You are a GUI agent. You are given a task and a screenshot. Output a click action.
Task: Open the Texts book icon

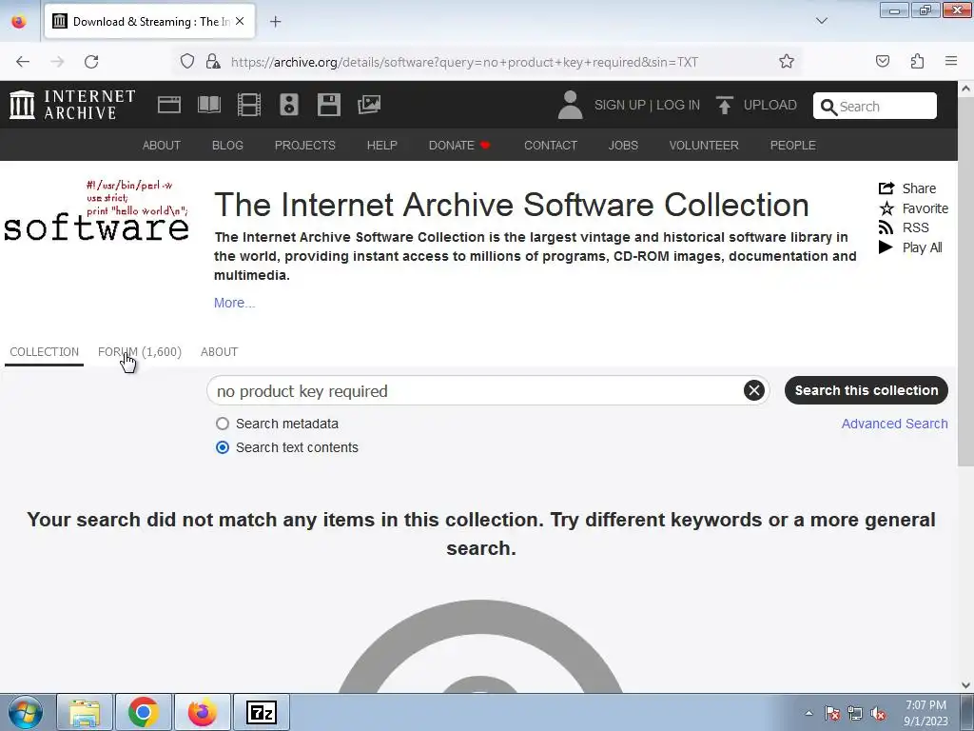click(x=208, y=105)
